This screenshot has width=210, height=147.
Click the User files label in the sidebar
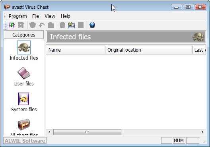24,83
